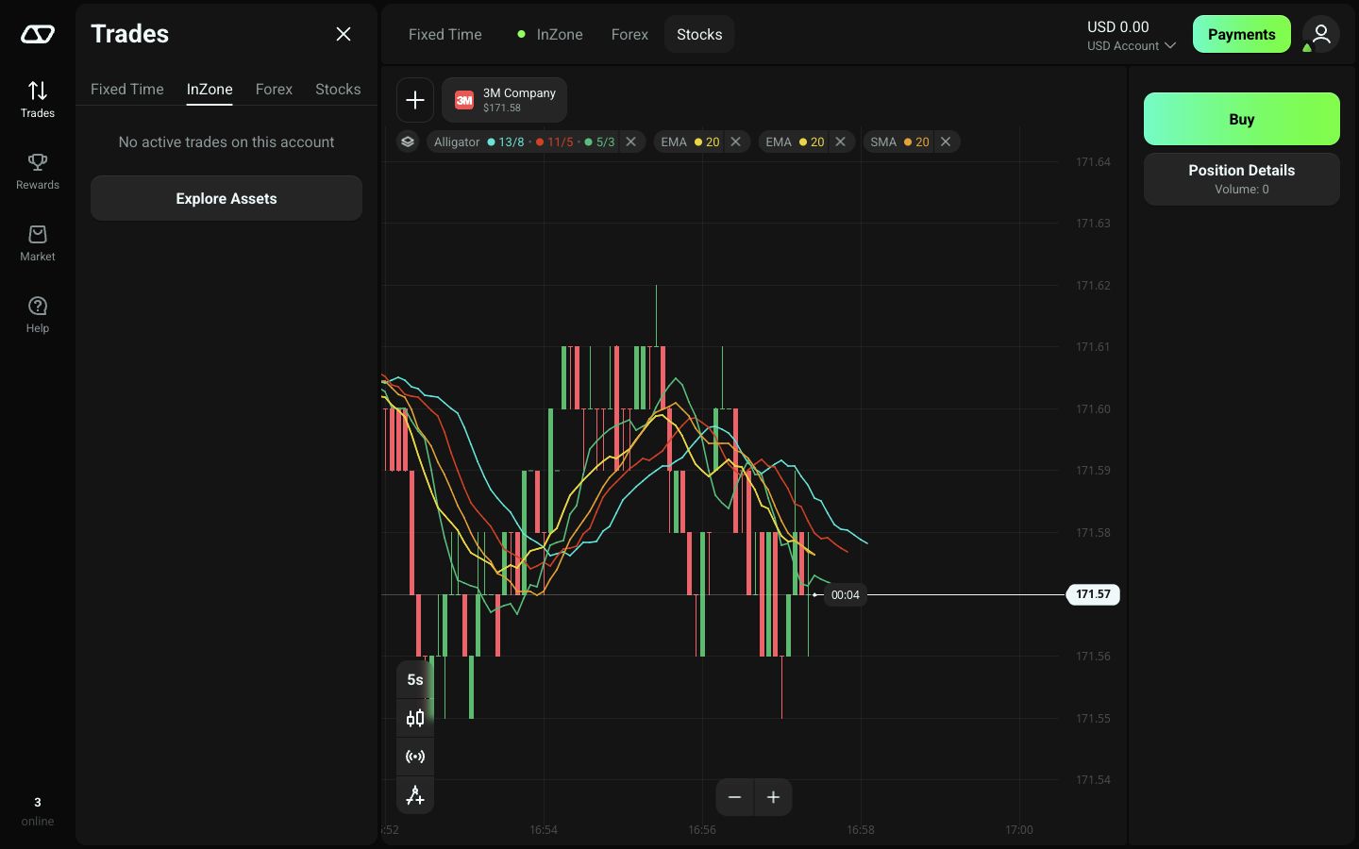The image size is (1359, 849).
Task: Open the 5s timeframe selector
Action: coord(415,679)
